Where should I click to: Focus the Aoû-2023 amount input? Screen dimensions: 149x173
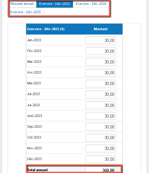pos(101,116)
